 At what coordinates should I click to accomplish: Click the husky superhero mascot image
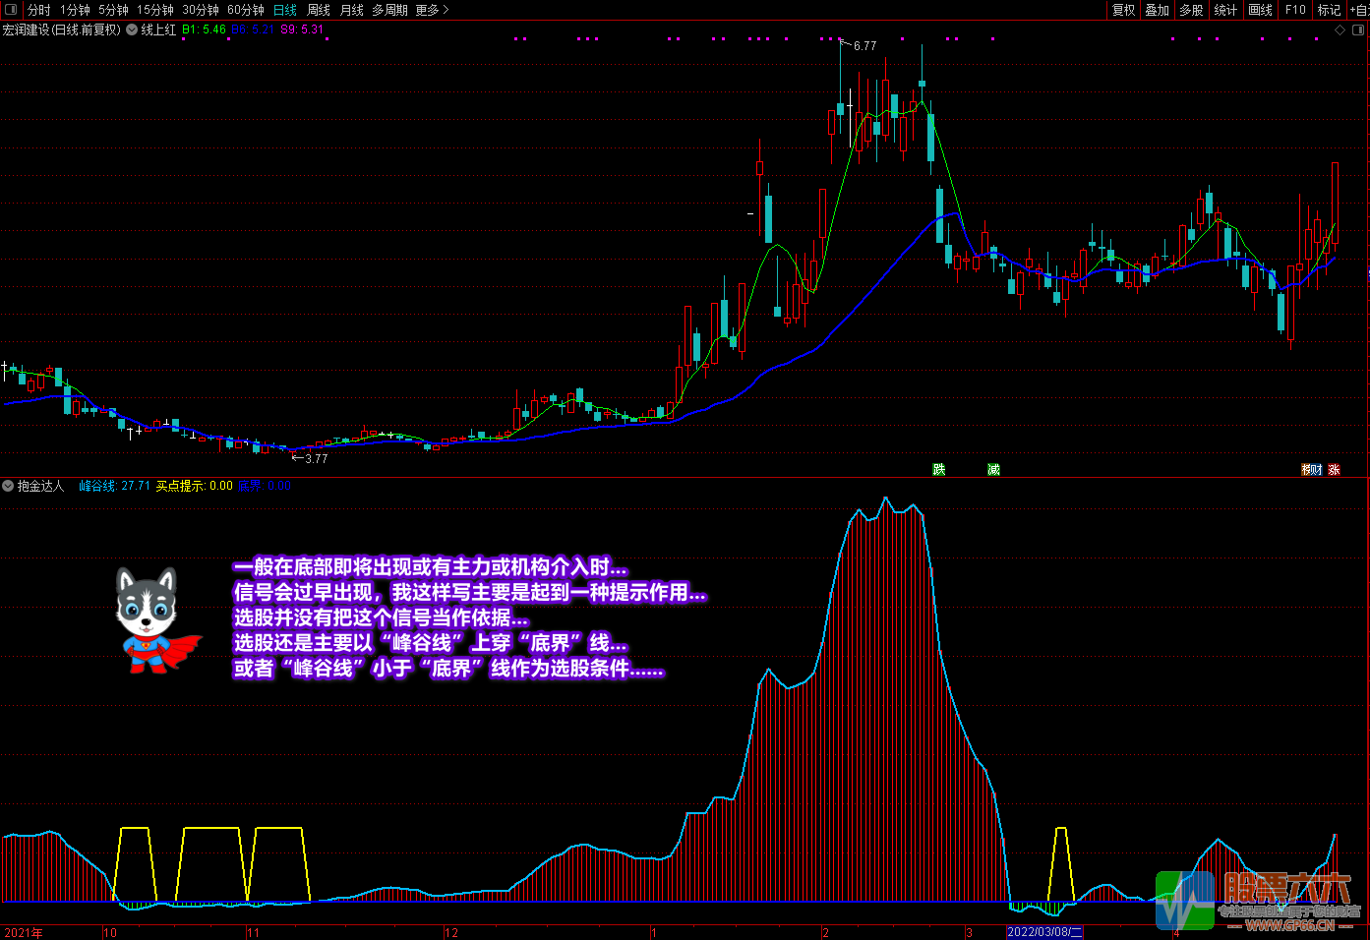click(x=154, y=620)
